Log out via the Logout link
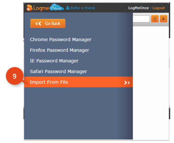Screen dimensions: 174x143 158,8
